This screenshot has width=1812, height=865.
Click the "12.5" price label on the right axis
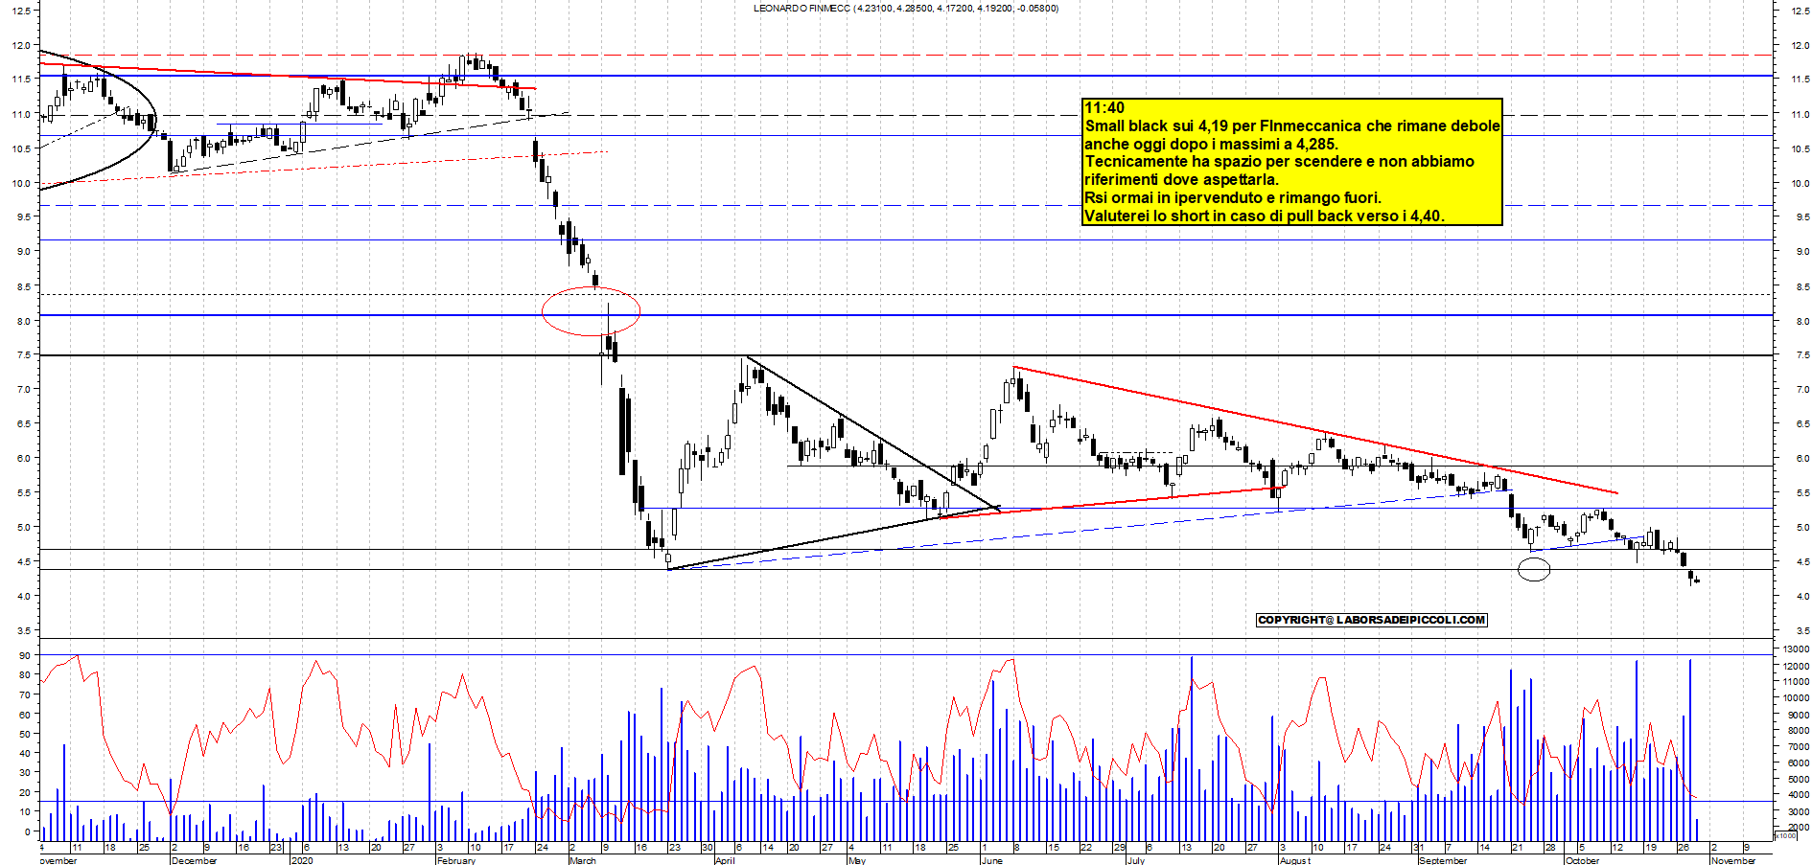click(x=1800, y=11)
